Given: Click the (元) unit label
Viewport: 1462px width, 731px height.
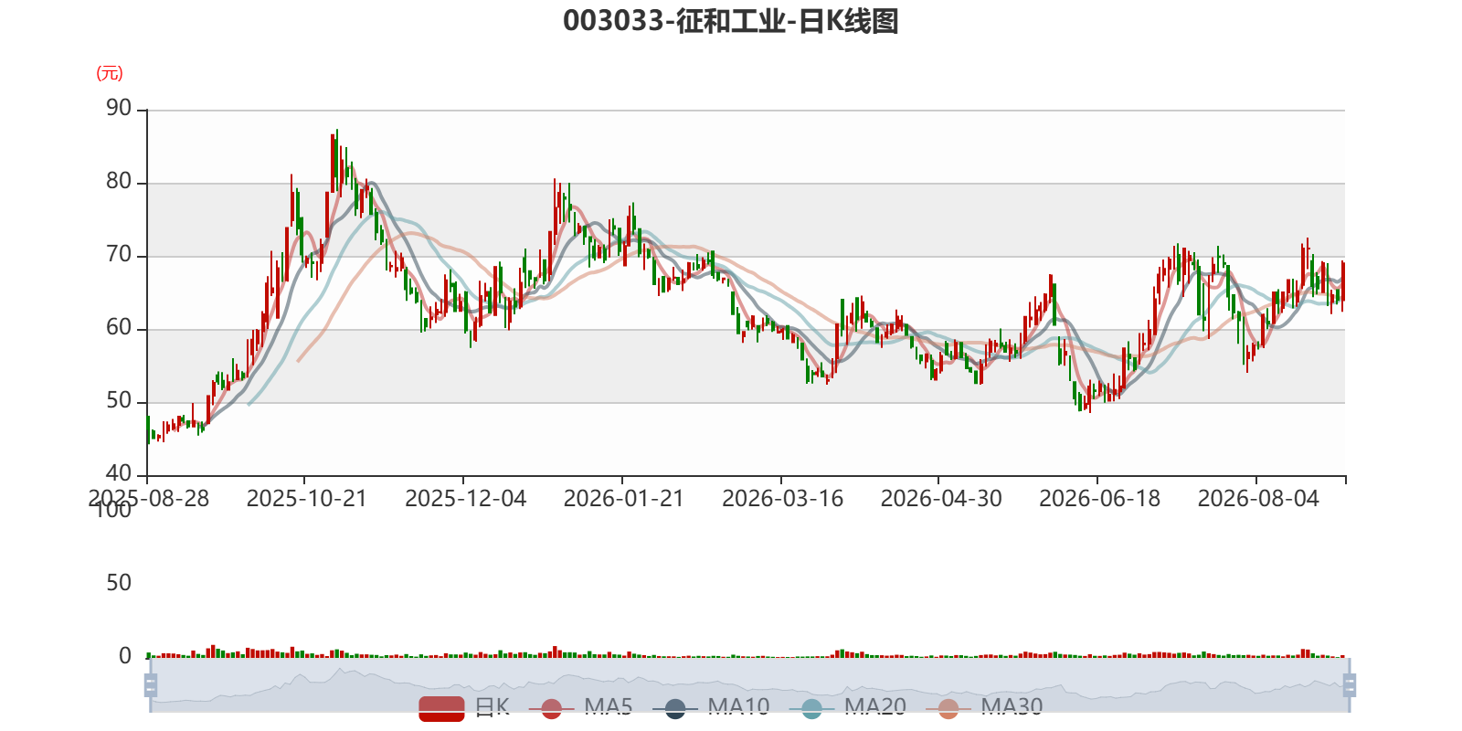Looking at the screenshot, I should pyautogui.click(x=110, y=73).
